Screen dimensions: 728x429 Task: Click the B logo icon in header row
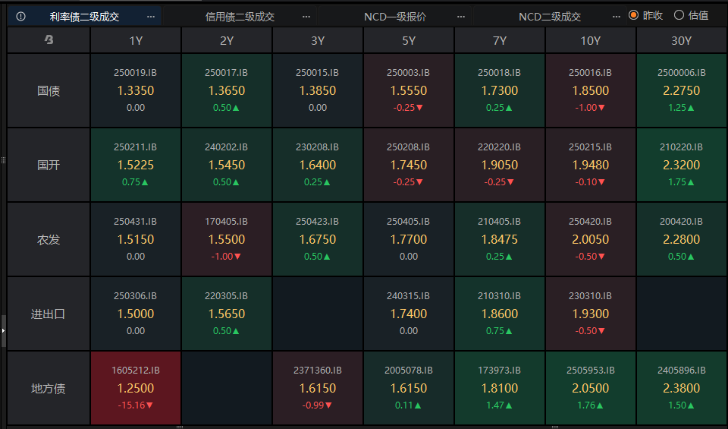pos(49,41)
